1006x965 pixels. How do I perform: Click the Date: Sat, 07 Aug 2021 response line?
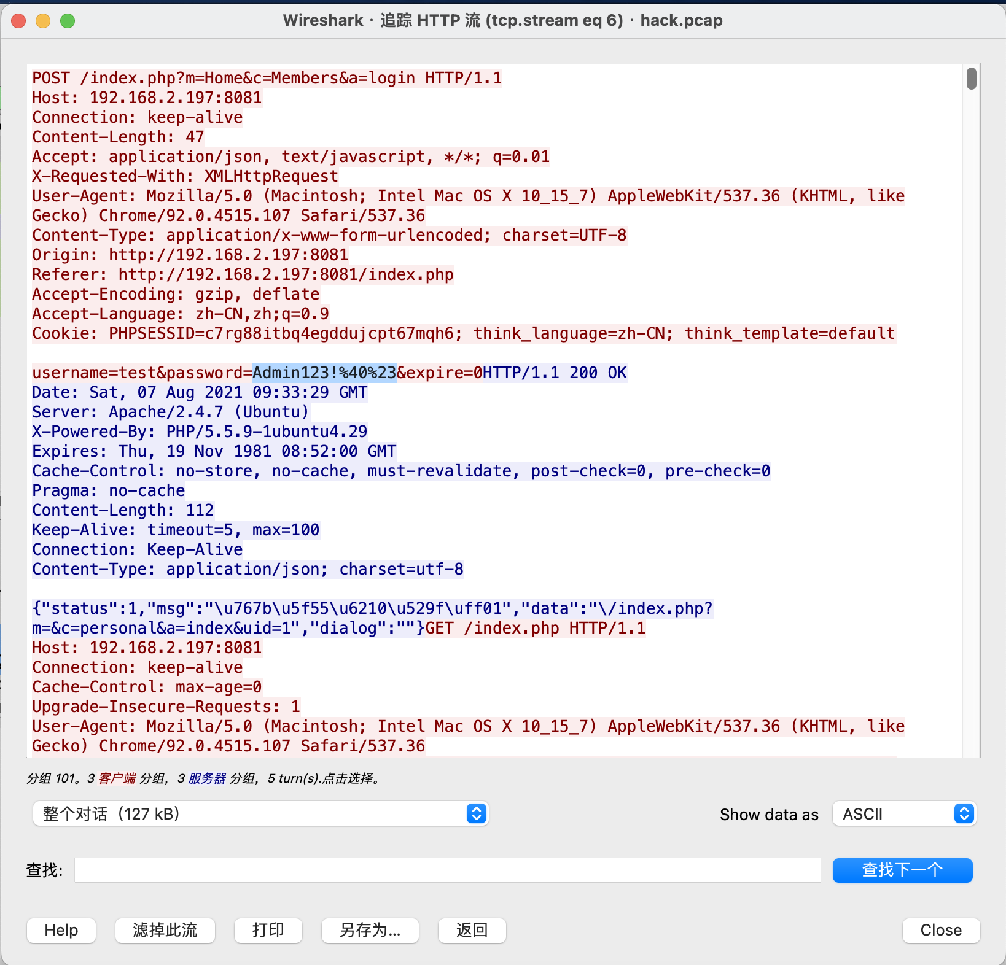(200, 392)
